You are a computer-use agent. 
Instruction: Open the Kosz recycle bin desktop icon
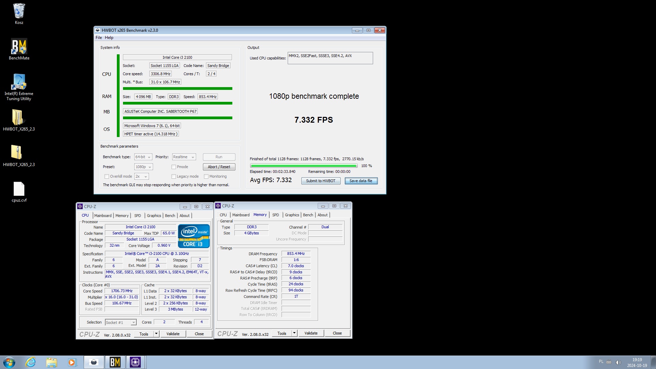(19, 14)
